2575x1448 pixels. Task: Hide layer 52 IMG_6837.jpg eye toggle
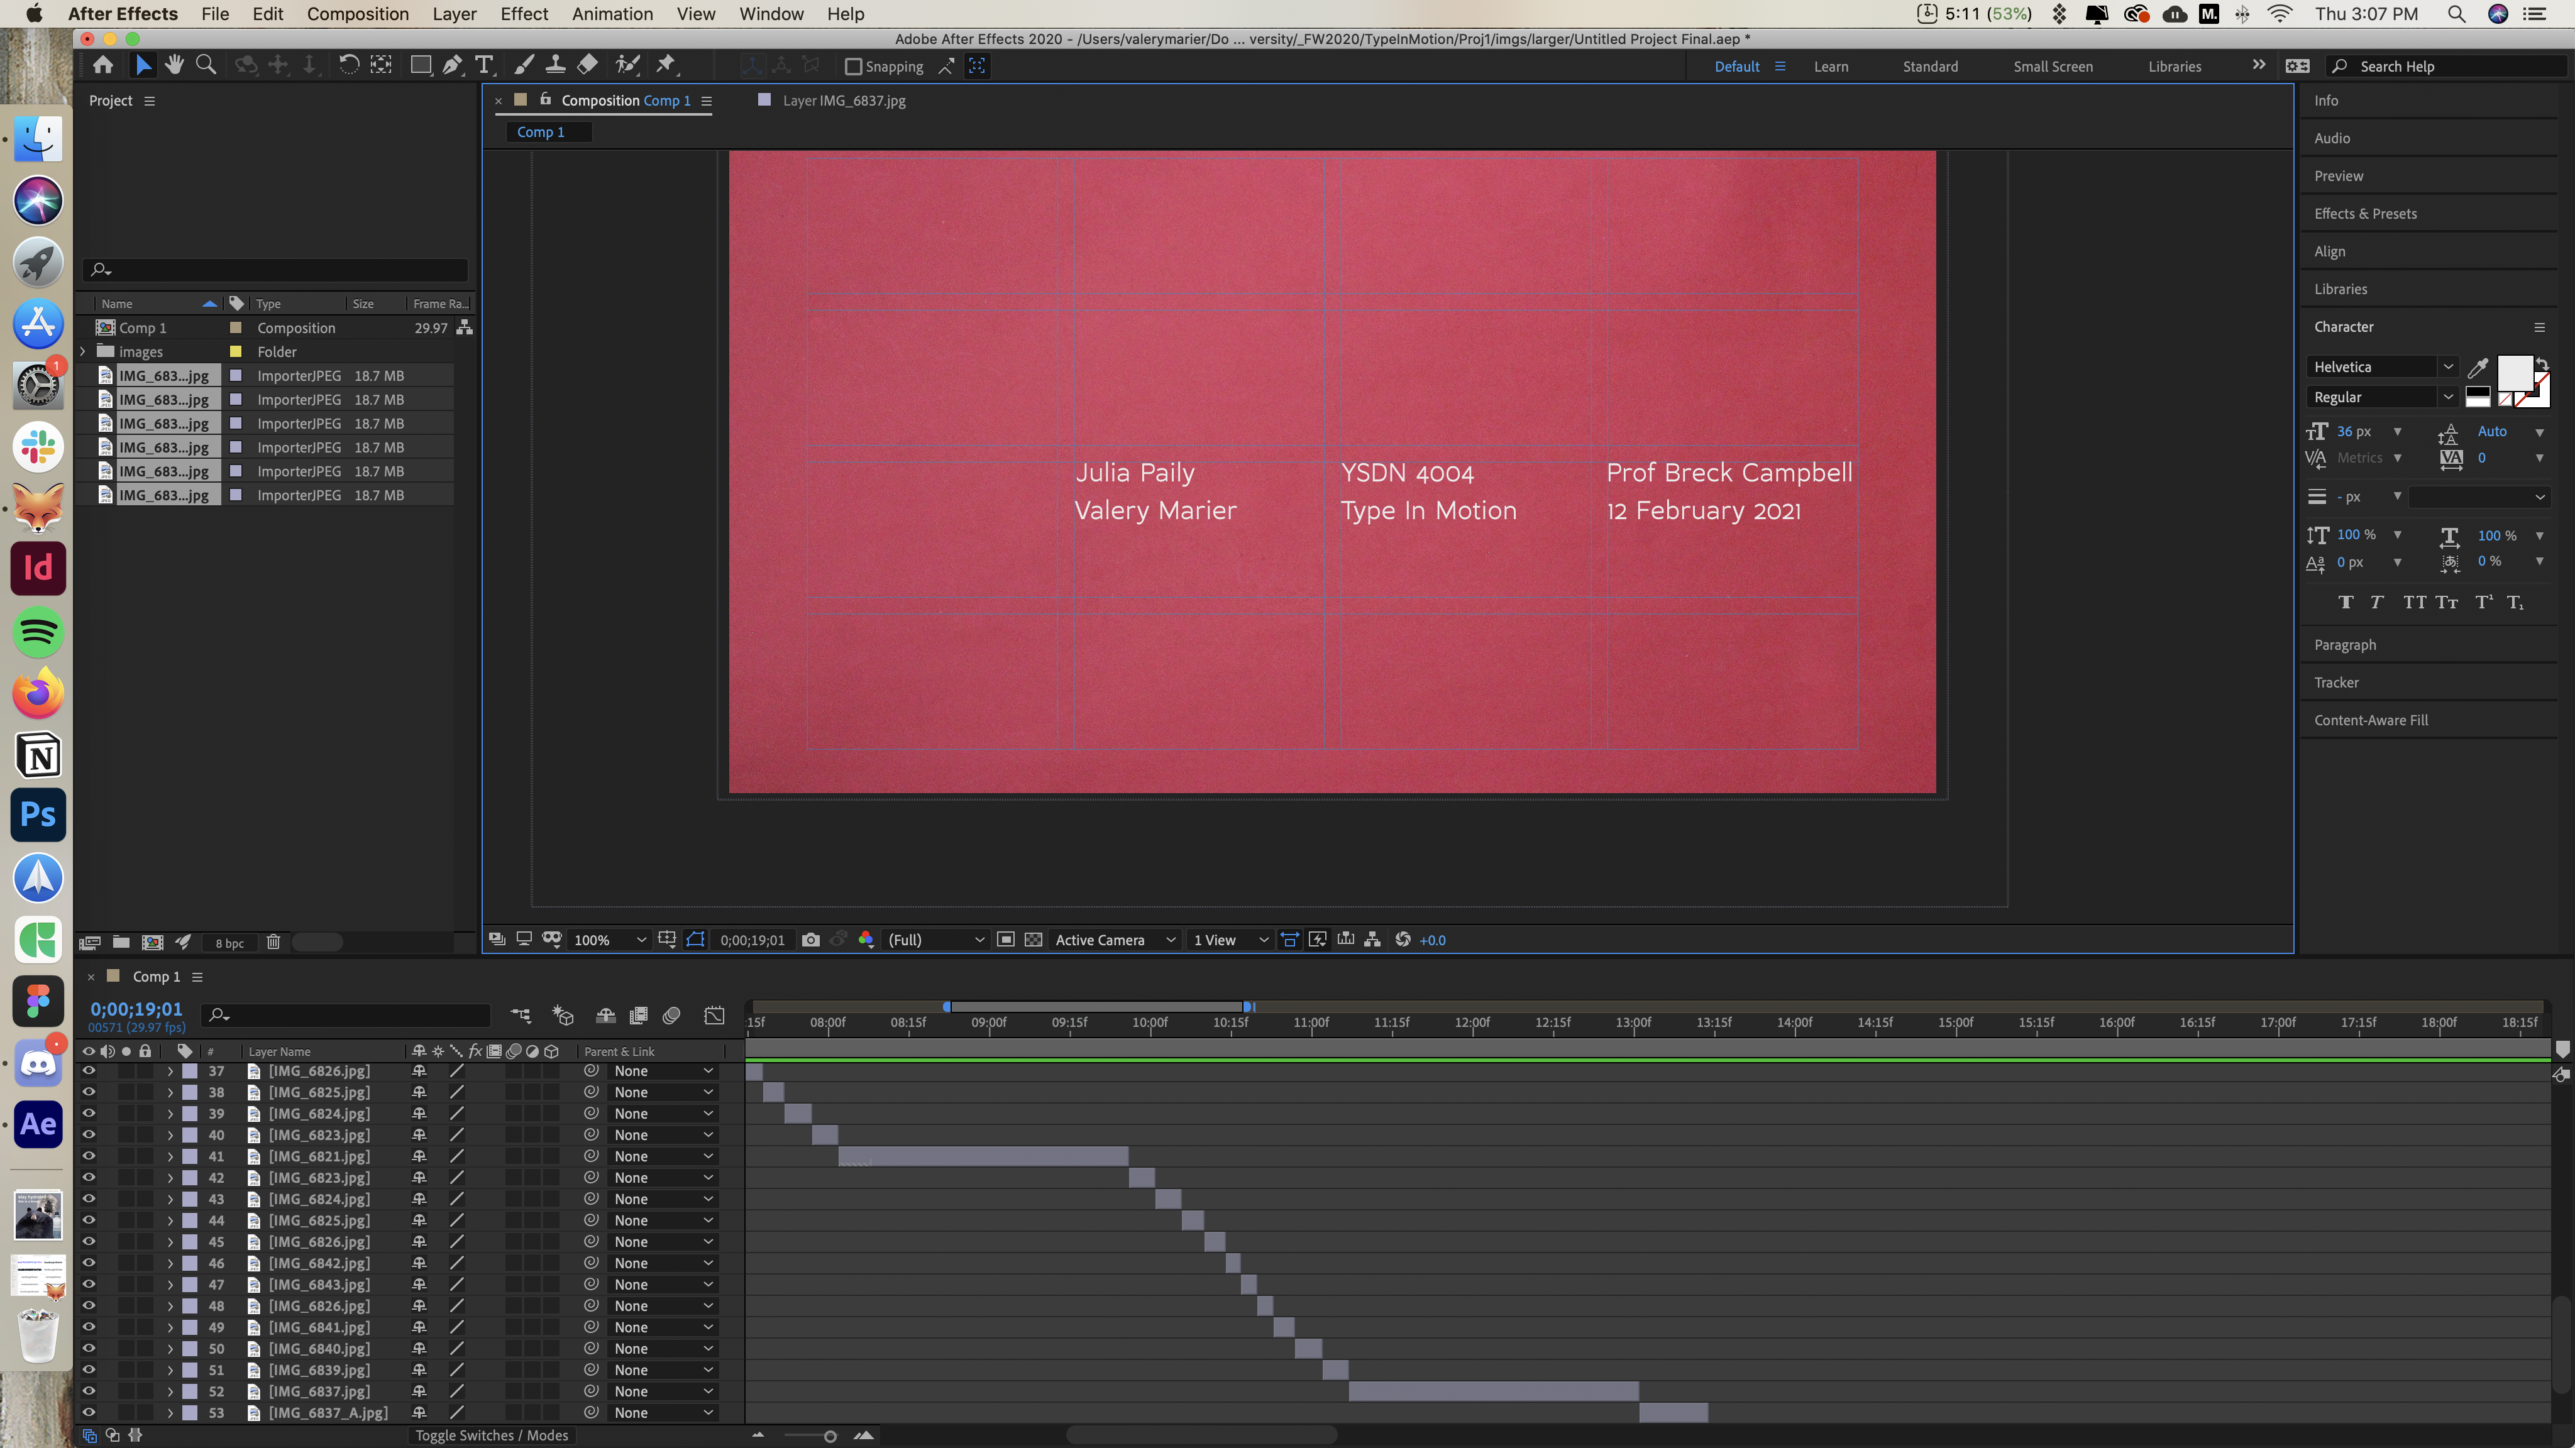89,1391
